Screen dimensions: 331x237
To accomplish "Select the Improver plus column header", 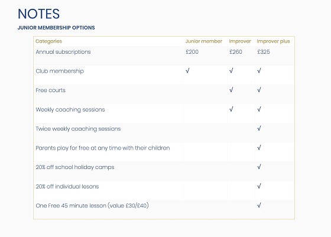I will [x=273, y=41].
